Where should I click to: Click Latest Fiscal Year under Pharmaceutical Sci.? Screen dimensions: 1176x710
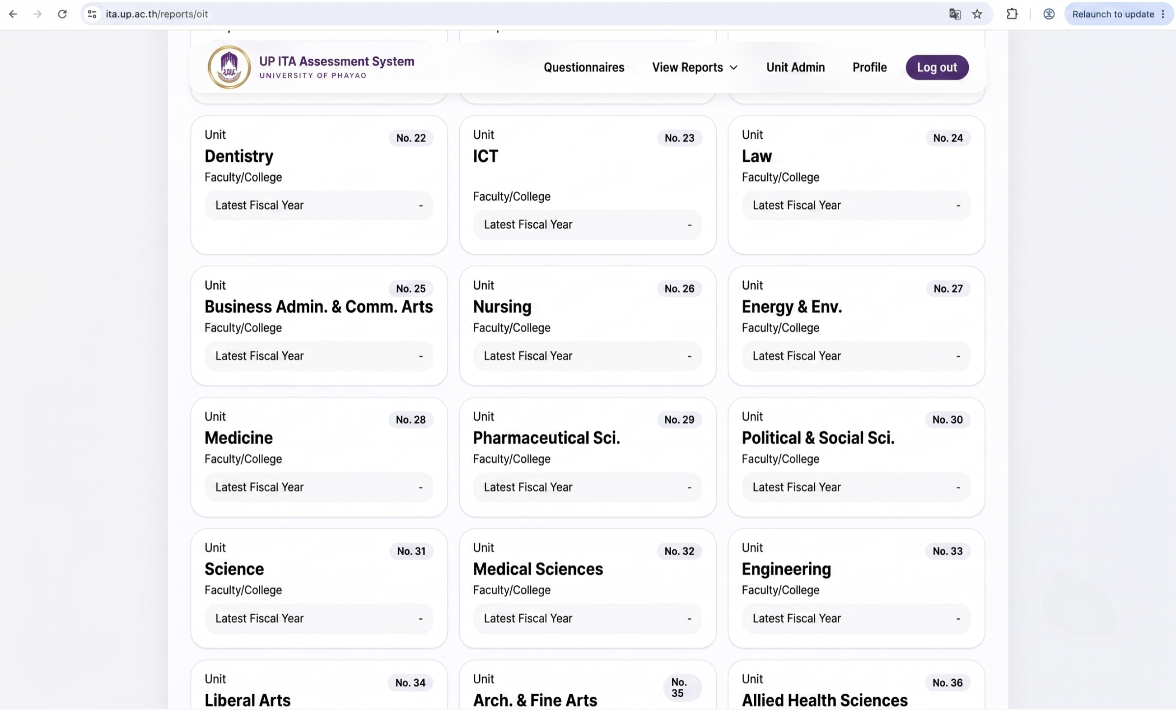(587, 487)
